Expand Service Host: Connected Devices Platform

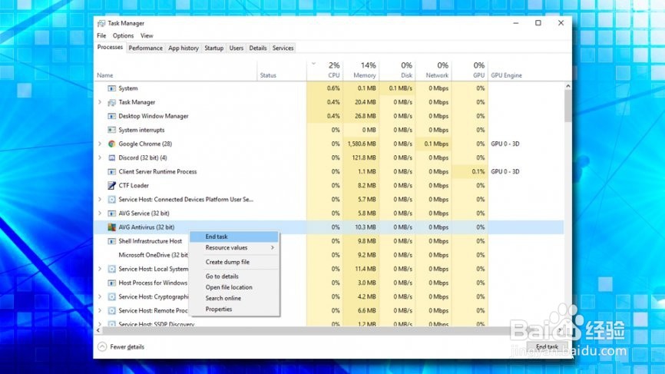(x=100, y=200)
